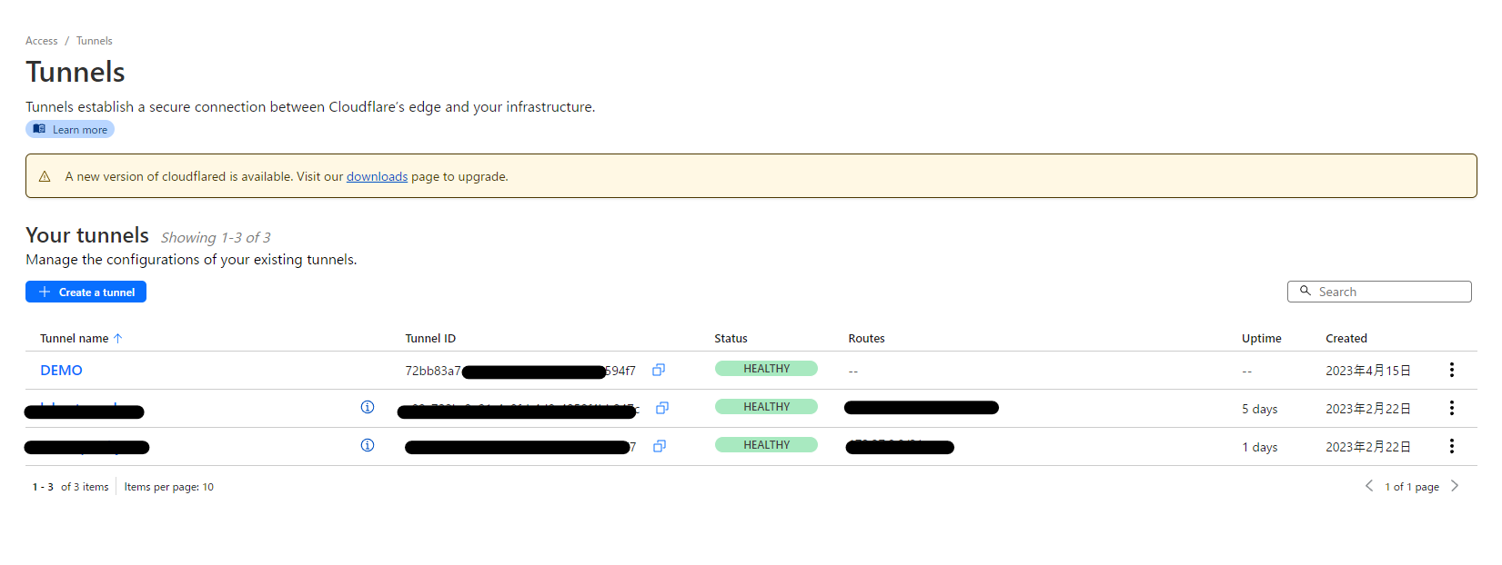Open the DEMO tunnel
The width and height of the screenshot is (1502, 565).
coord(61,370)
